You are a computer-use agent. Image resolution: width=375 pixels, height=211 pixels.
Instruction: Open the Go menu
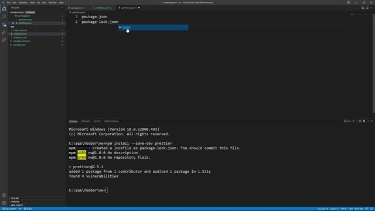(38, 2)
